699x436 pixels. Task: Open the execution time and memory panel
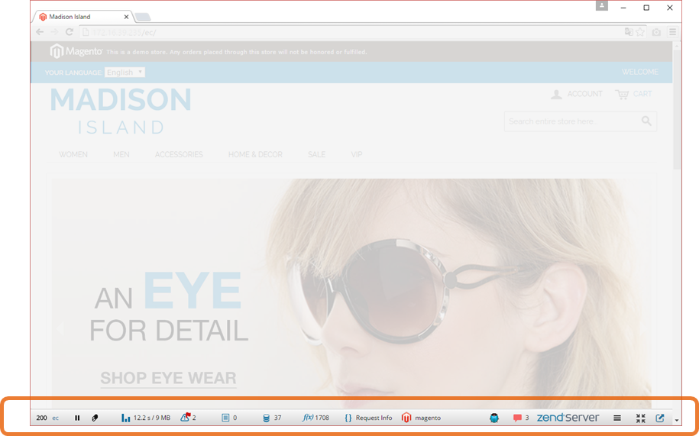click(145, 418)
